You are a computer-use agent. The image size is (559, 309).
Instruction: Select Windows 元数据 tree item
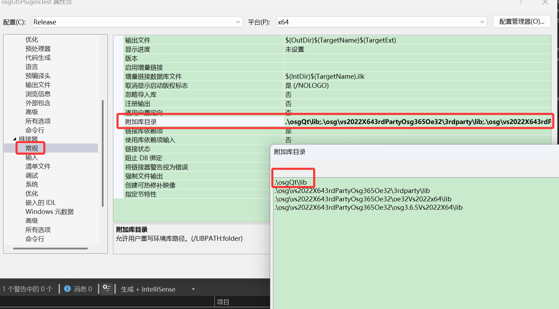[50, 211]
